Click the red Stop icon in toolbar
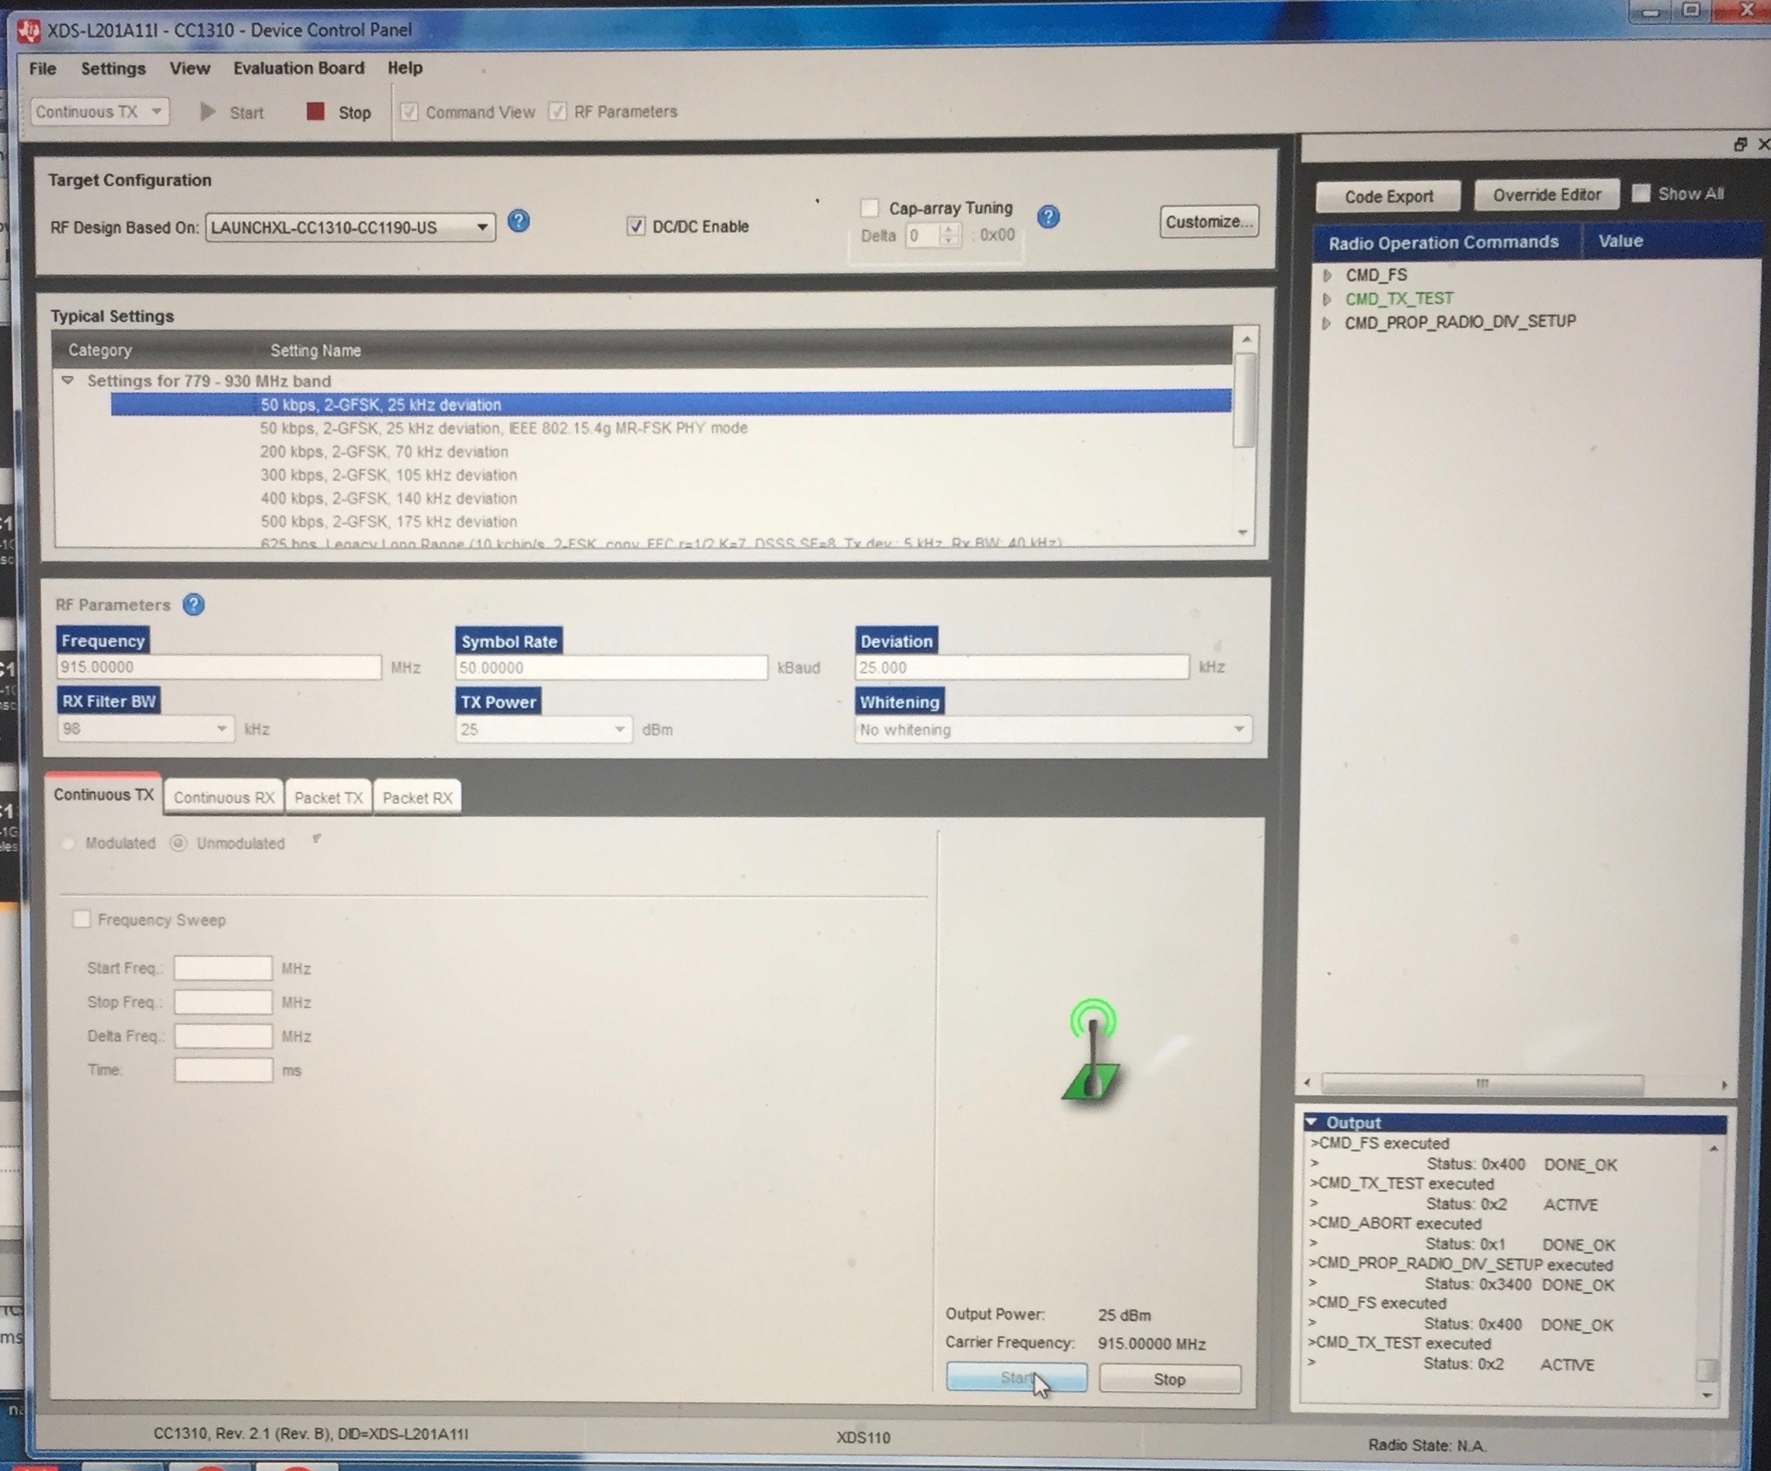Viewport: 1771px width, 1471px height. click(315, 112)
